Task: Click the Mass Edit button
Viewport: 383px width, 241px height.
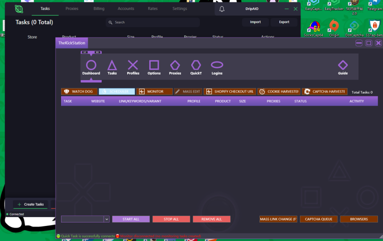Action: pos(188,91)
